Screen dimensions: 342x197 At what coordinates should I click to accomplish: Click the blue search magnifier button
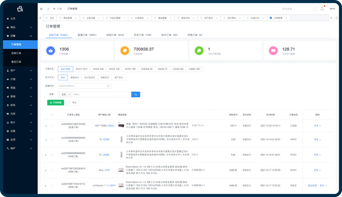136,94
